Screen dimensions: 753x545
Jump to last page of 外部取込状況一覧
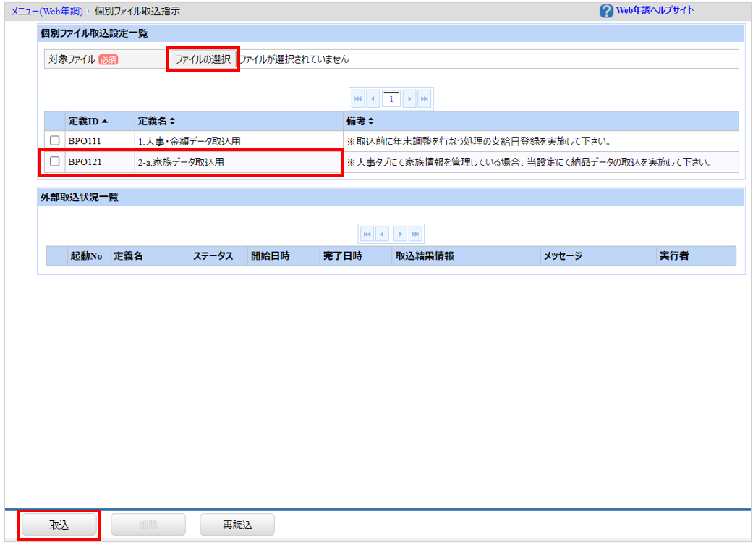(x=415, y=234)
